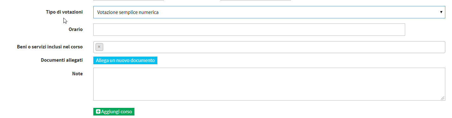452x118 pixels.
Task: Click the Tipo di votazioni label
Action: (64, 12)
